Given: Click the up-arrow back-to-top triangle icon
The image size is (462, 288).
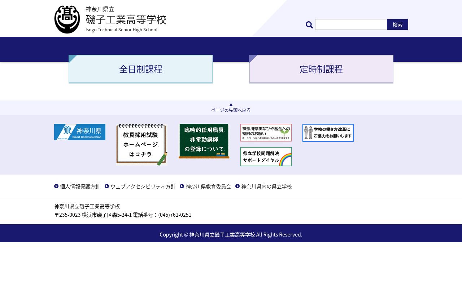Looking at the screenshot, I should click(x=231, y=105).
